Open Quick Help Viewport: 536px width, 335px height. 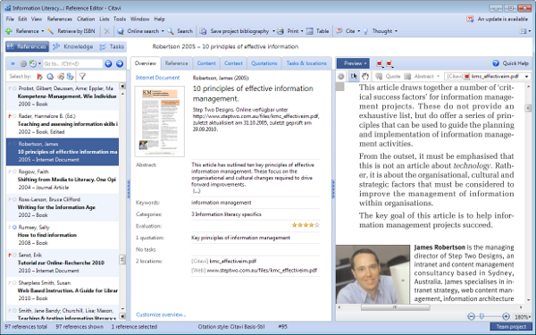click(510, 63)
